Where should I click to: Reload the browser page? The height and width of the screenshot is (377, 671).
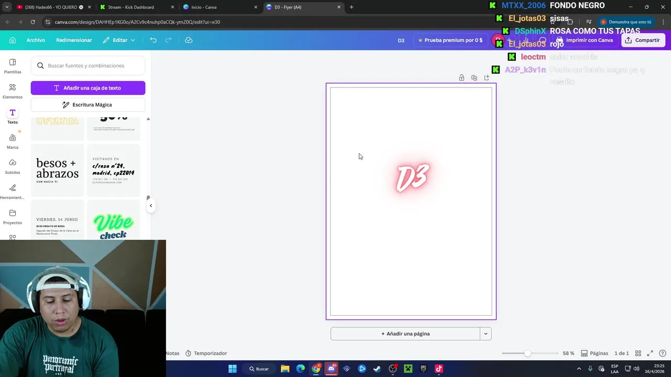coord(33,22)
